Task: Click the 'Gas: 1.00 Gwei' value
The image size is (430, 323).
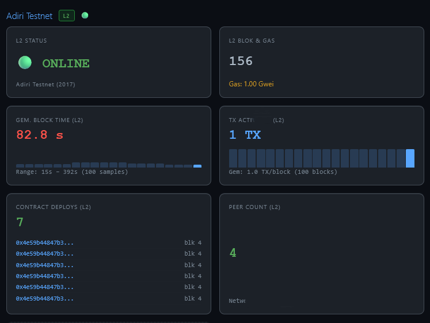Action: coord(251,84)
